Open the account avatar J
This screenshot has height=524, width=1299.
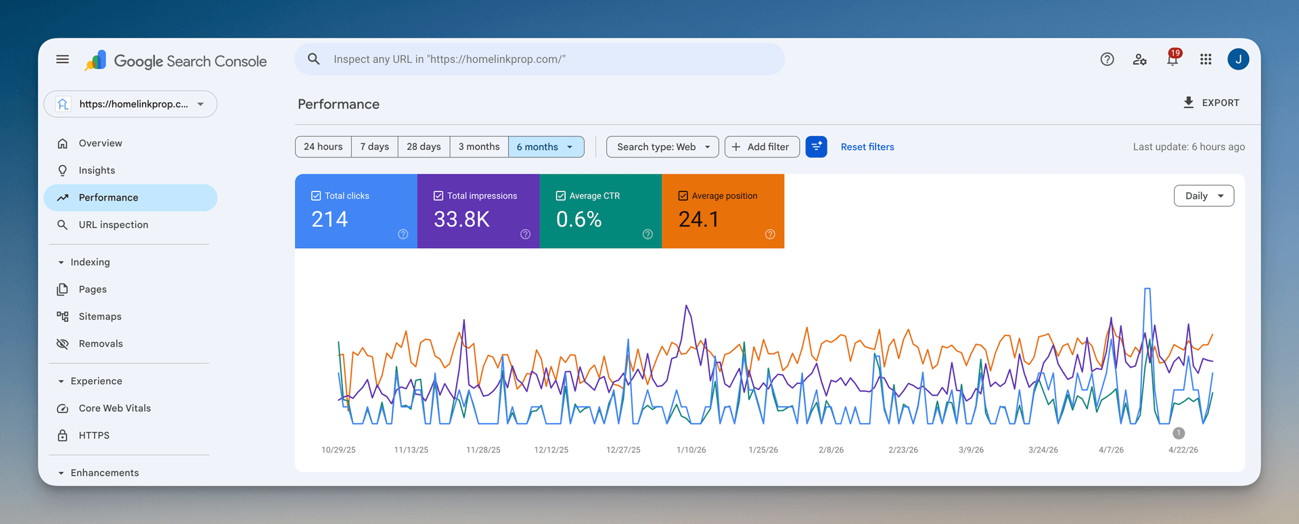click(1238, 59)
